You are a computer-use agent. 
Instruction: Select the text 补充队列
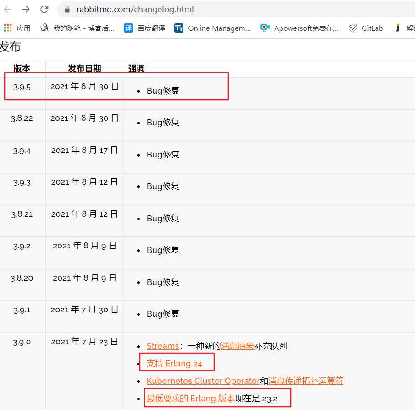click(x=271, y=346)
